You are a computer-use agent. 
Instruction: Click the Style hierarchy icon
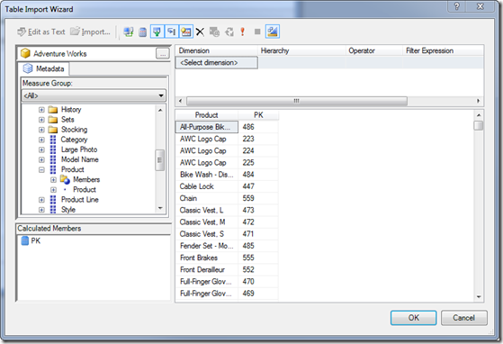pos(53,210)
